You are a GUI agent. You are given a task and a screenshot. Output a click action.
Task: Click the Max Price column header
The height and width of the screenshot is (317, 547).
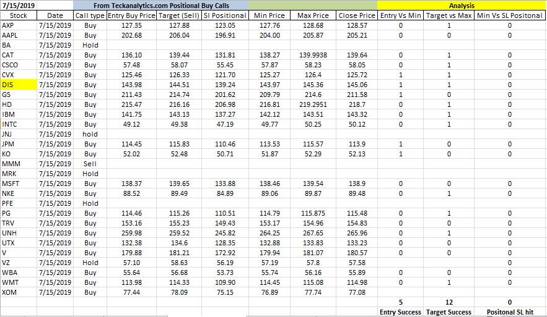pos(313,15)
